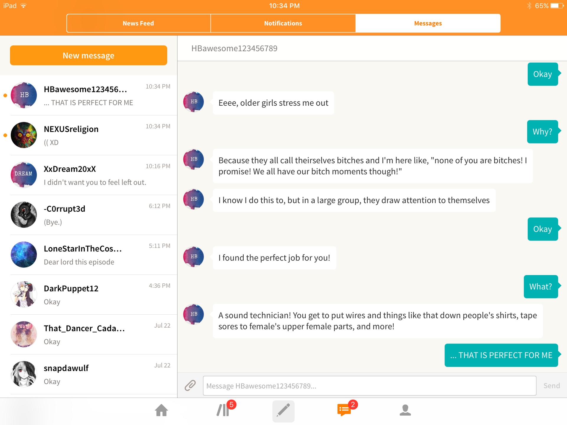567x425 pixels.
Task: Tap the pencil Write icon
Action: click(x=283, y=411)
